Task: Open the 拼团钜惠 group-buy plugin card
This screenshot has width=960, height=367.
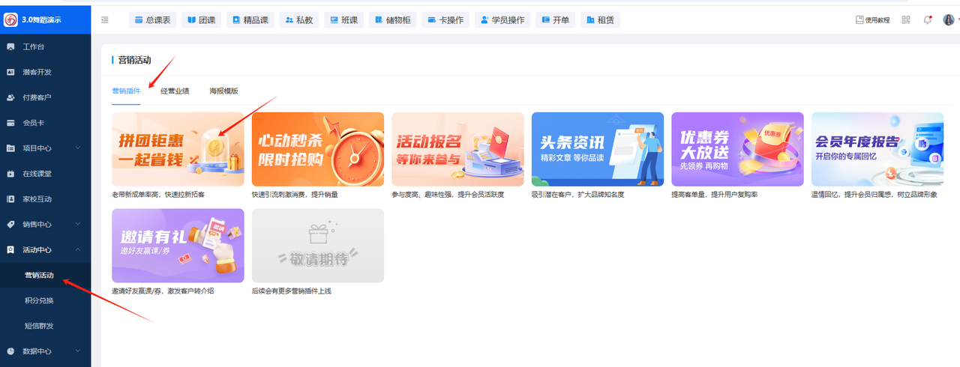Action: pyautogui.click(x=178, y=149)
